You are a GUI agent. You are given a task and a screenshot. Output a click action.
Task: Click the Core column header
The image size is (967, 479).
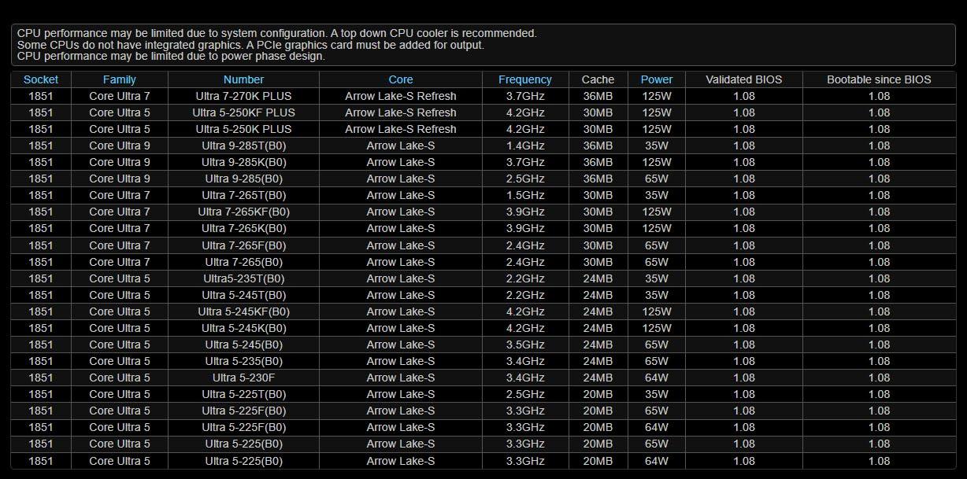point(400,79)
